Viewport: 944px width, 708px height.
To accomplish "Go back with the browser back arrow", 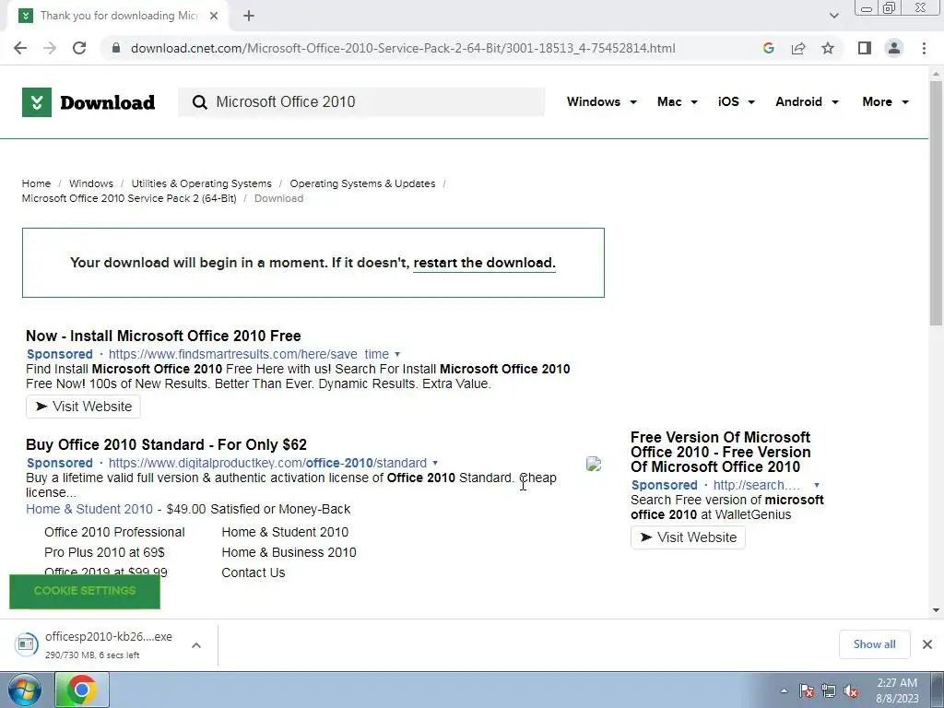I will point(20,48).
